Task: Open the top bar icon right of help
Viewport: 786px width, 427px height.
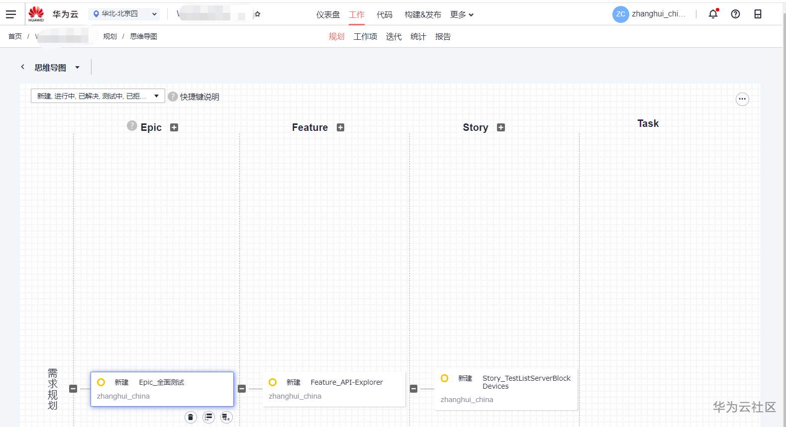Action: pos(758,14)
